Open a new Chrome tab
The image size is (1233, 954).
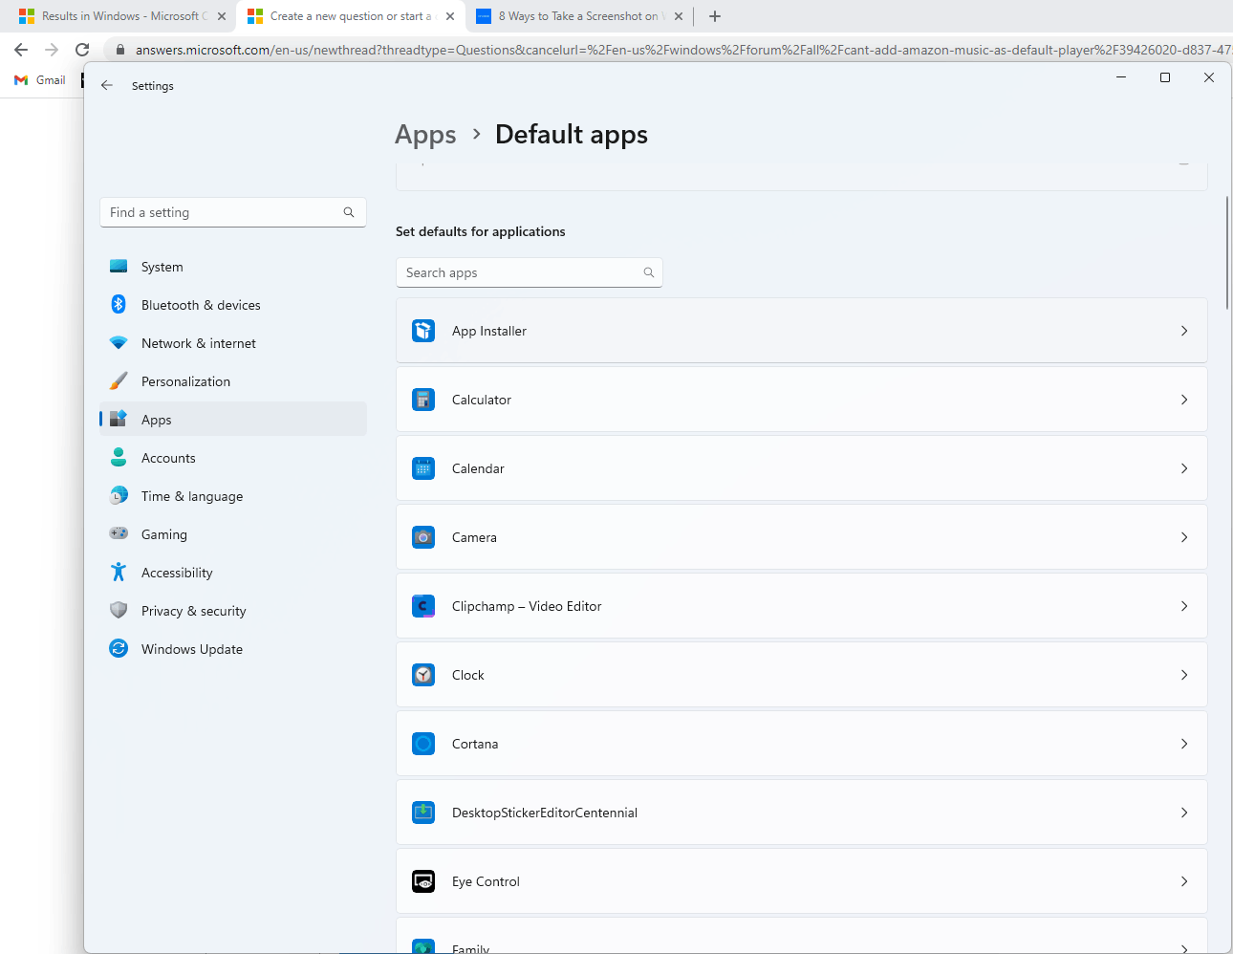click(715, 16)
